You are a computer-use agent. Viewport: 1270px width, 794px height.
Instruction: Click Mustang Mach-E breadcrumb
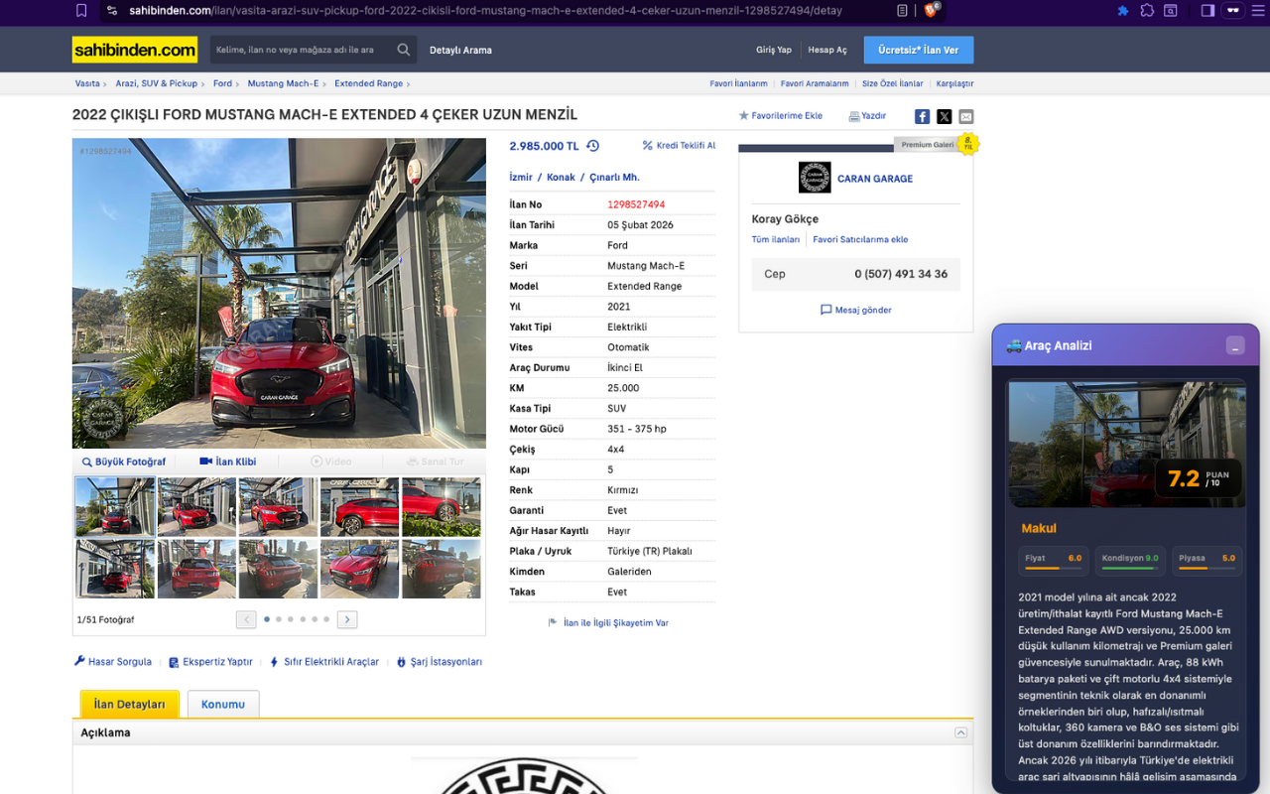pyautogui.click(x=284, y=83)
